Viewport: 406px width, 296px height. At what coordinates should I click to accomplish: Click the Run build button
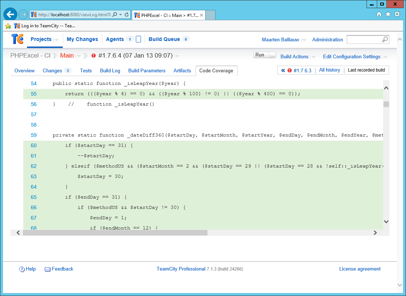pyautogui.click(x=260, y=55)
